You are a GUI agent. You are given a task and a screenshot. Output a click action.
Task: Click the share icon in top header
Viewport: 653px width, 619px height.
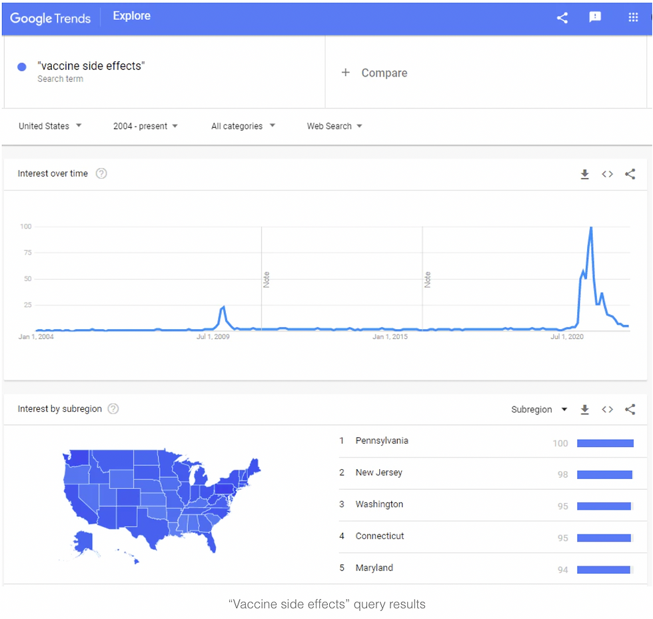pos(562,17)
